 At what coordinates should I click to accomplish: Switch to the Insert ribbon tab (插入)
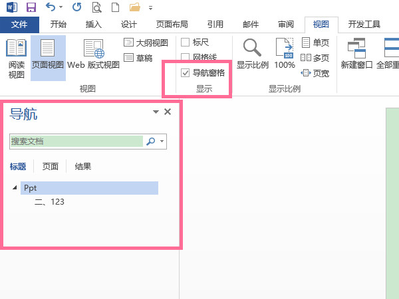pos(94,25)
